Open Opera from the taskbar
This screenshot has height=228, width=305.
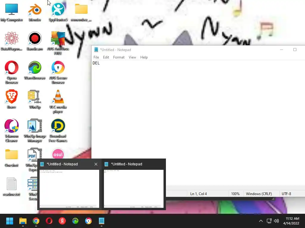pos(49,221)
